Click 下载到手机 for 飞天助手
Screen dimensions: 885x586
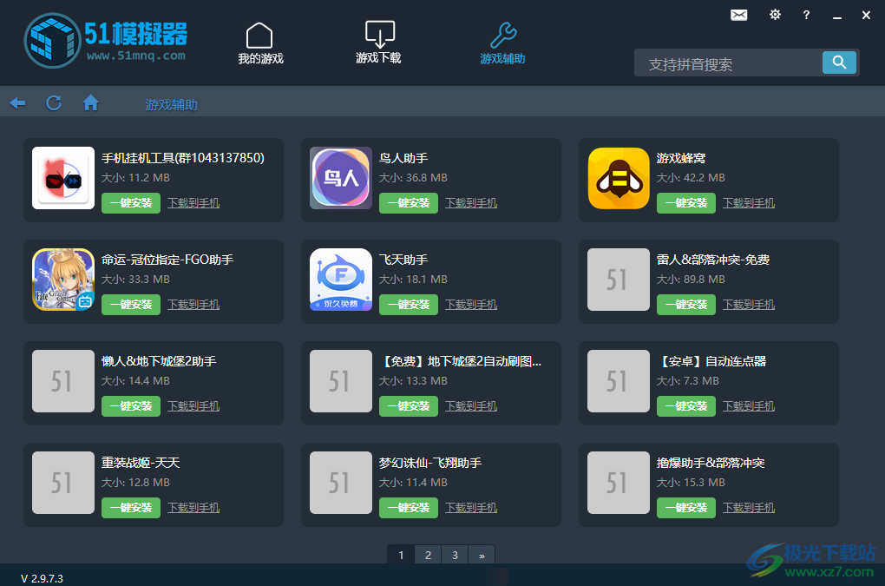click(x=471, y=305)
